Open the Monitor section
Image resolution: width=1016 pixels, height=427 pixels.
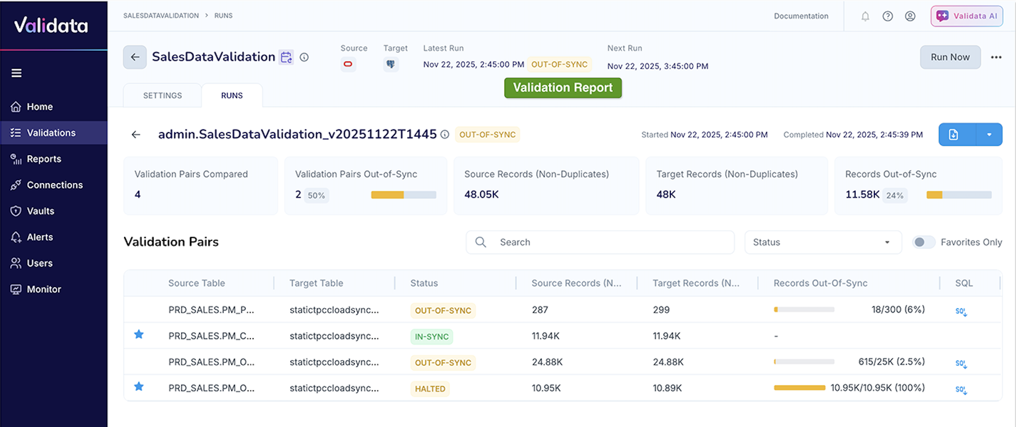click(x=44, y=289)
